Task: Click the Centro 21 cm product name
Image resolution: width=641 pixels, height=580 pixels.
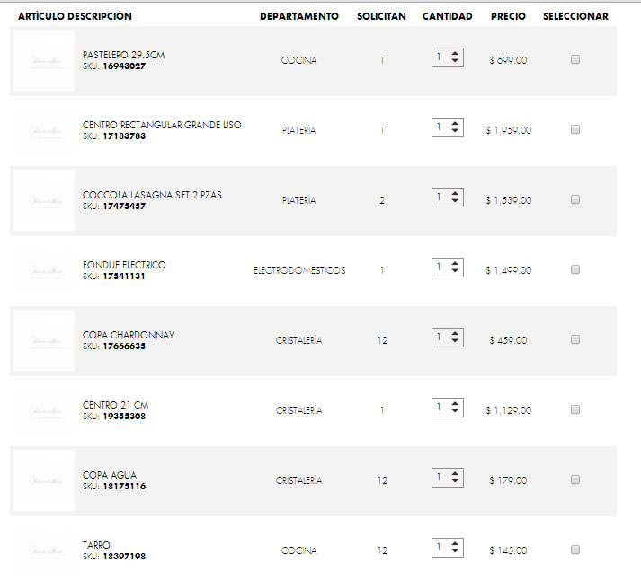Action: tap(115, 405)
